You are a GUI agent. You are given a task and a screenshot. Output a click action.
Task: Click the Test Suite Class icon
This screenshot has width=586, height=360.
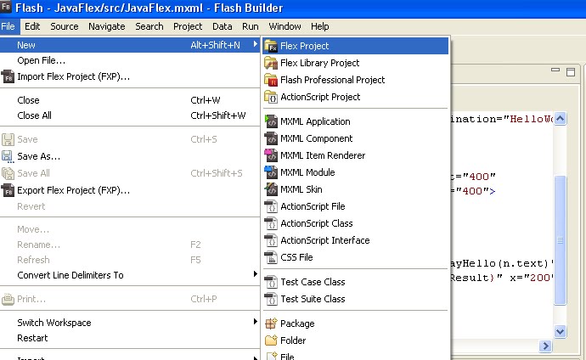point(271,299)
